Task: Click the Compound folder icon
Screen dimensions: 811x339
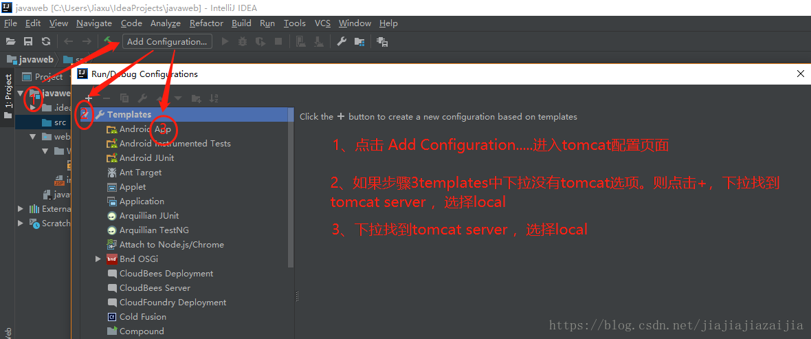Action: point(112,331)
